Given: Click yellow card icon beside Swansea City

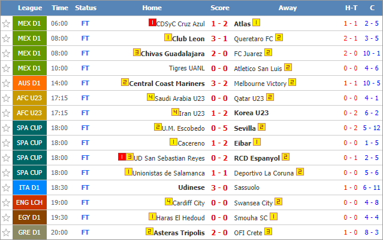Looking at the screenshot, I should (279, 202).
